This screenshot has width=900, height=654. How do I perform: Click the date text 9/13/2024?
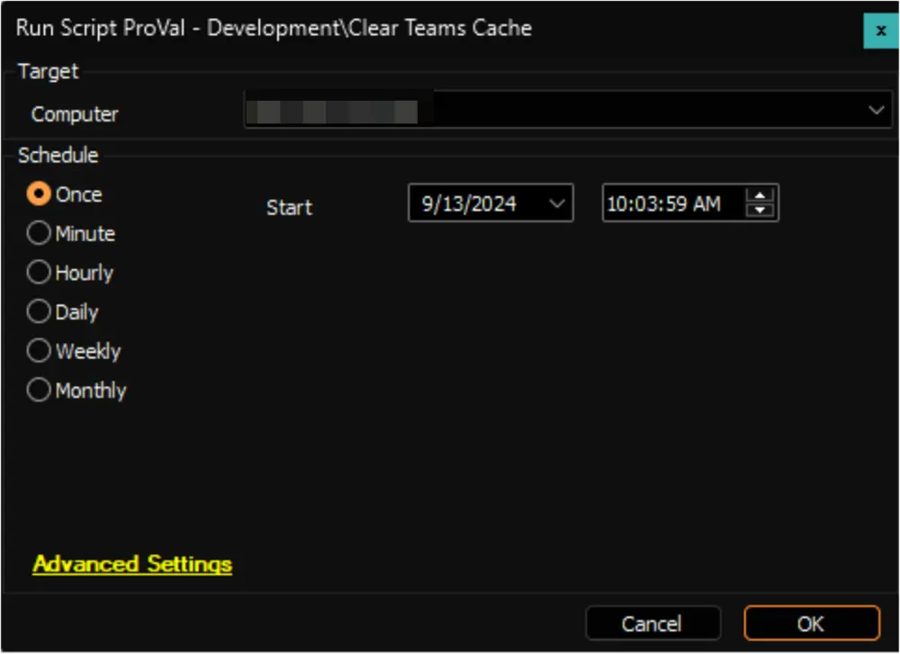[x=469, y=203]
